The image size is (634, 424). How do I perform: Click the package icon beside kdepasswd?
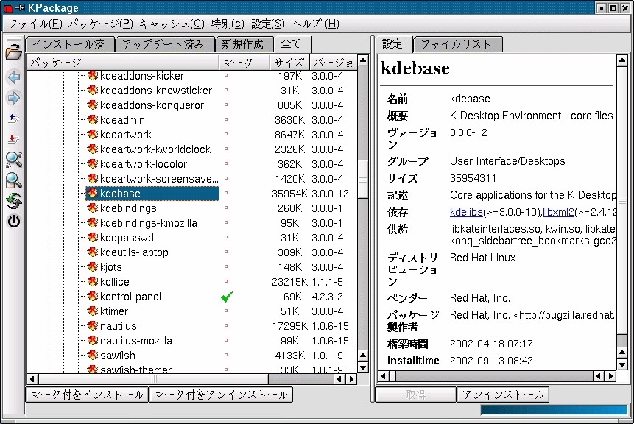(93, 237)
